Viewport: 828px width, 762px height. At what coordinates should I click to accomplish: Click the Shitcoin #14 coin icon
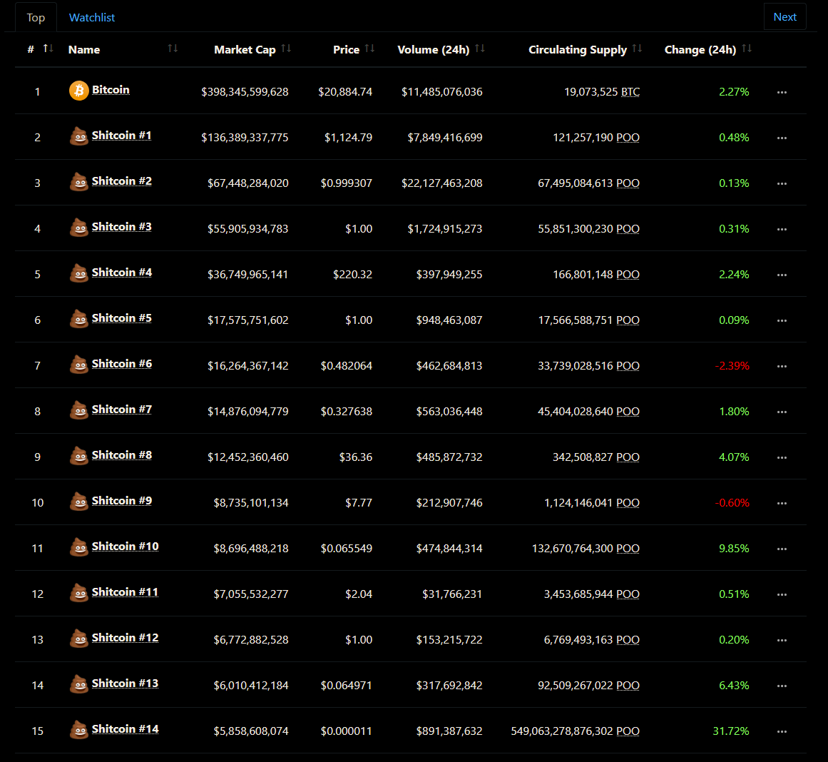[78, 730]
